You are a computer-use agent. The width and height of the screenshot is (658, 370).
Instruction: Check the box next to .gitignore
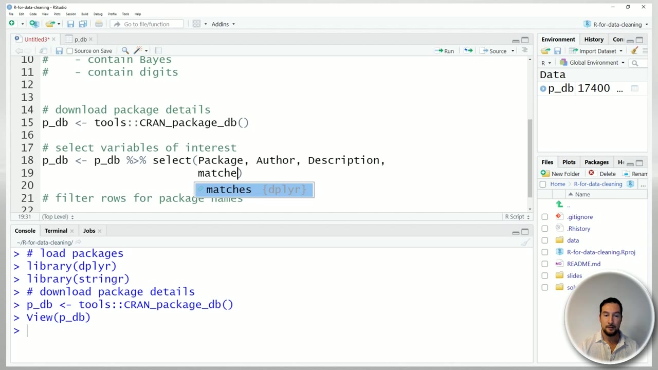pos(545,217)
